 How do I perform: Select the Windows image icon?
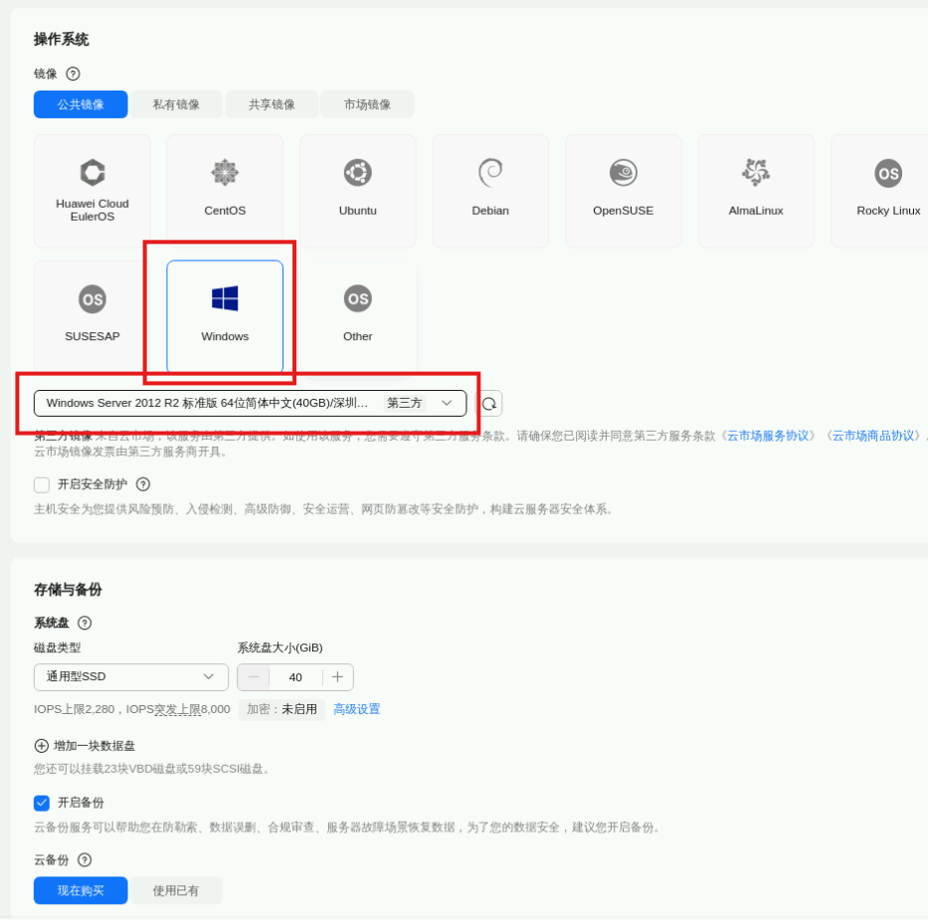[x=225, y=299]
